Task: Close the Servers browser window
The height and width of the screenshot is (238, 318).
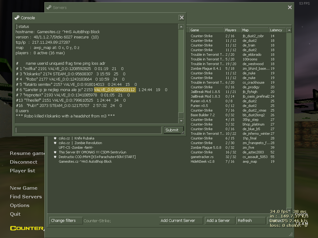Action: point(290,7)
